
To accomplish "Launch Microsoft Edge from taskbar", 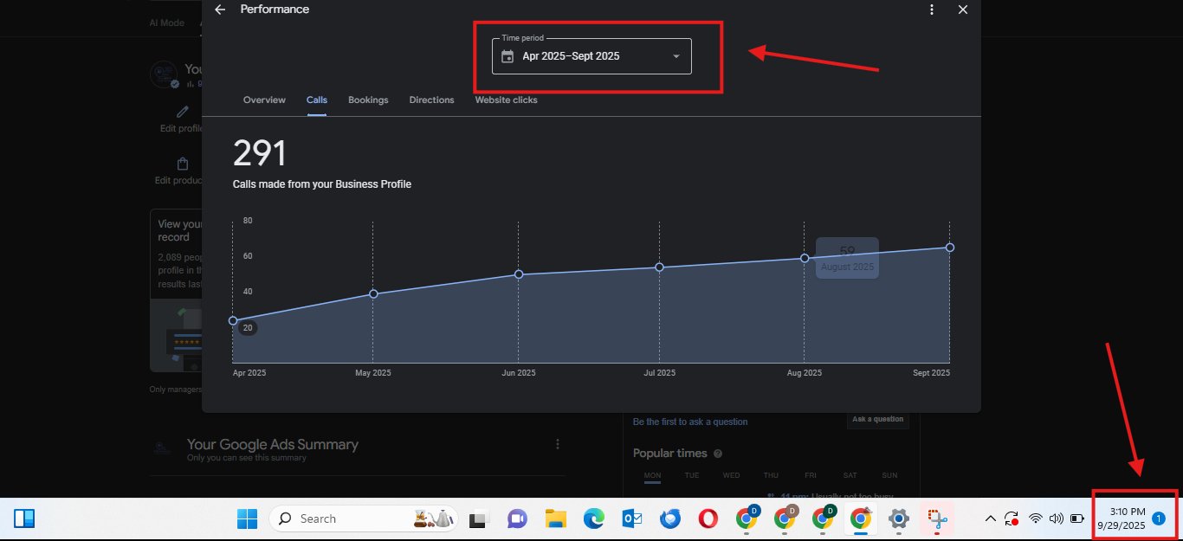I will 593,518.
